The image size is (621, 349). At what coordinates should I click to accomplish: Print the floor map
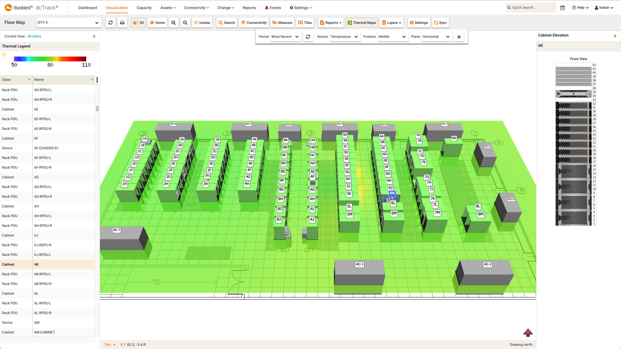(x=122, y=23)
